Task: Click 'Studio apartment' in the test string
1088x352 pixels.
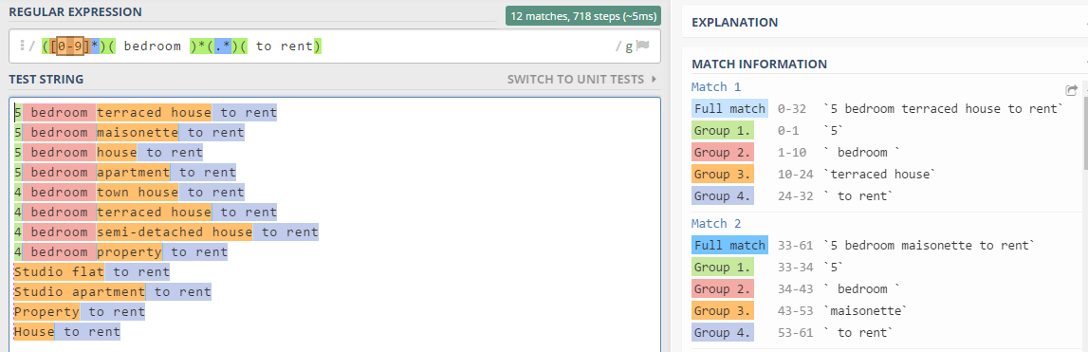Action: tap(80, 291)
